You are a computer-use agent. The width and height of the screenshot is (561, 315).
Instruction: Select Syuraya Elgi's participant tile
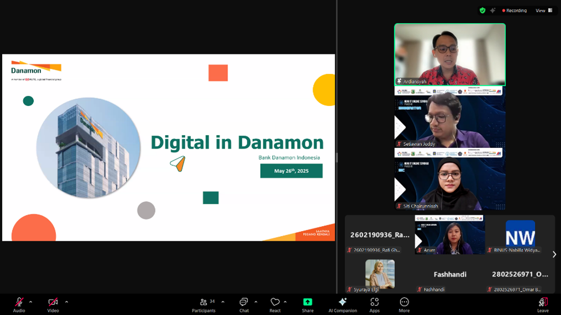click(380, 274)
